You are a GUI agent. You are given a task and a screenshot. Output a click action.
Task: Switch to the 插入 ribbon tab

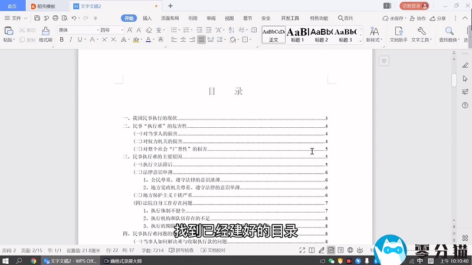[x=147, y=18]
